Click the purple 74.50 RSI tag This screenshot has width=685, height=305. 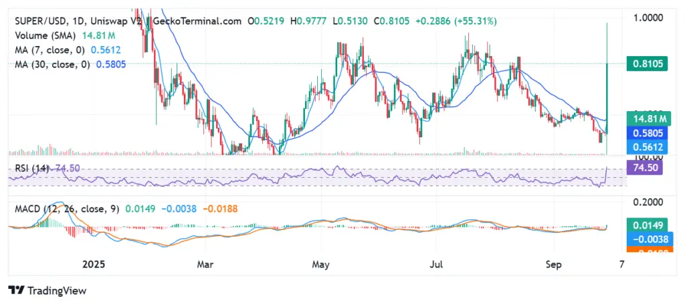tap(645, 167)
